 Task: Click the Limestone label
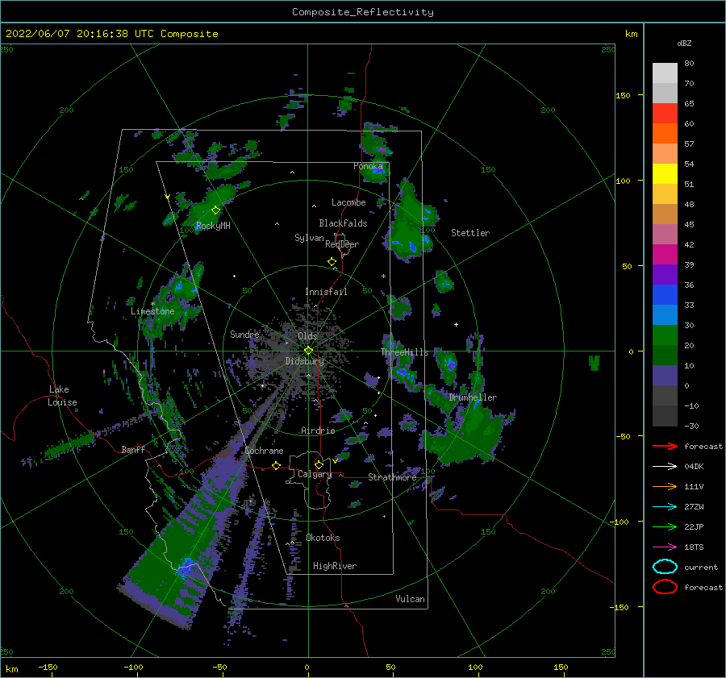pos(152,311)
